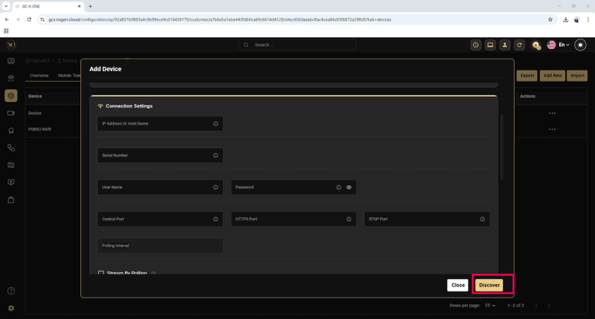Go to next page of device table

click(x=549, y=306)
